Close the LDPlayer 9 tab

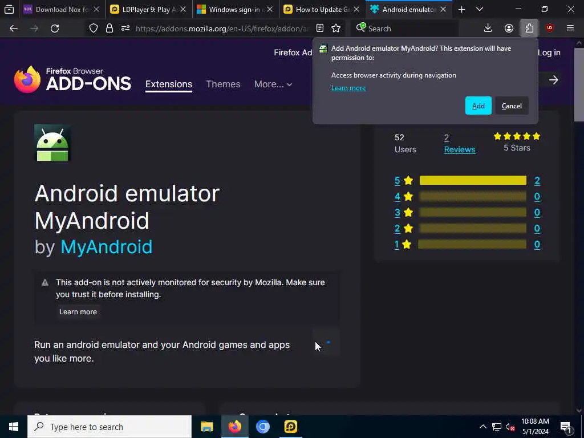[x=183, y=9]
